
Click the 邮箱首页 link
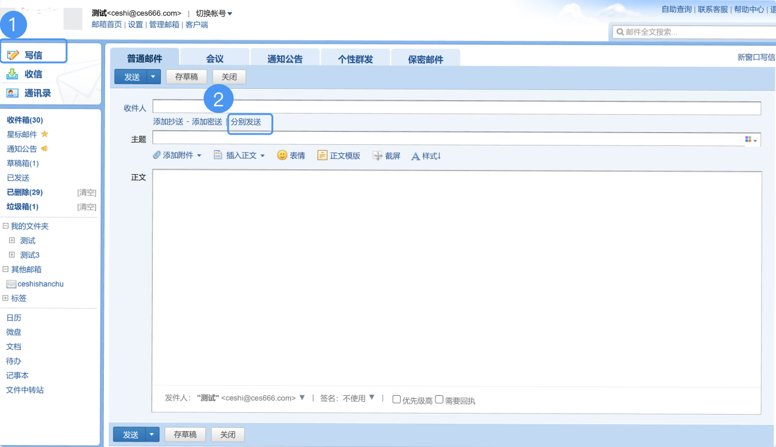pos(107,25)
